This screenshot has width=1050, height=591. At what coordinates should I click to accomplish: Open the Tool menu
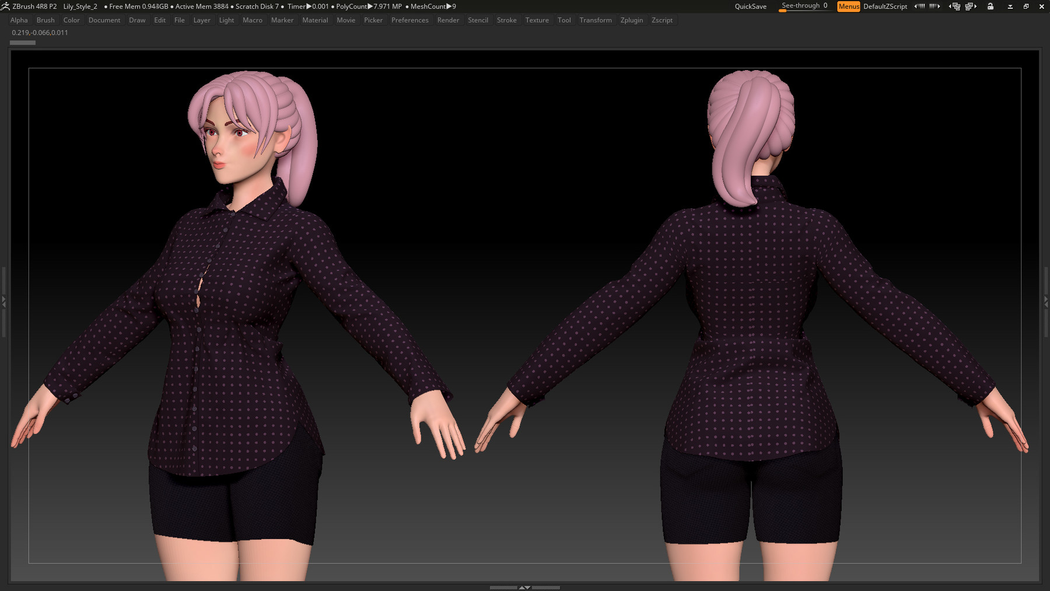(564, 20)
